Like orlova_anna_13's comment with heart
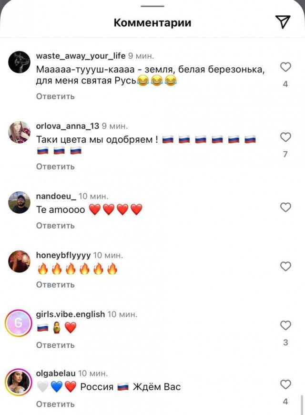 click(x=285, y=137)
